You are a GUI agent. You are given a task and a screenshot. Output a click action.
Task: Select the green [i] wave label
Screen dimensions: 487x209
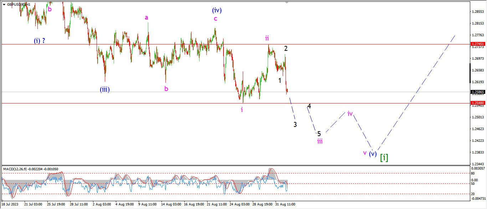pos(384,157)
